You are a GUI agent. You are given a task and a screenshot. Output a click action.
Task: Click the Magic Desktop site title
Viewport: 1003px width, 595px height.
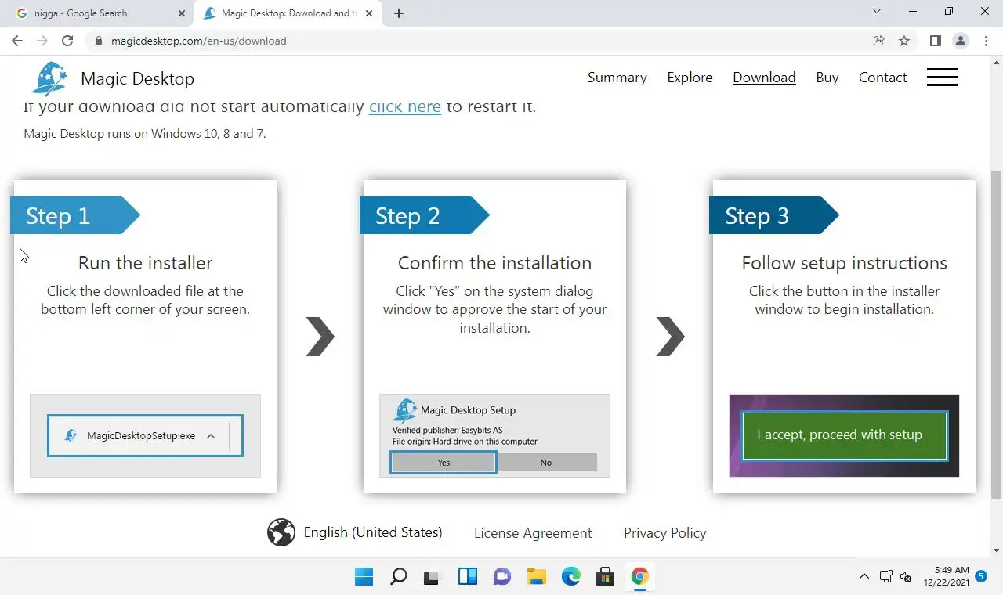click(x=137, y=78)
